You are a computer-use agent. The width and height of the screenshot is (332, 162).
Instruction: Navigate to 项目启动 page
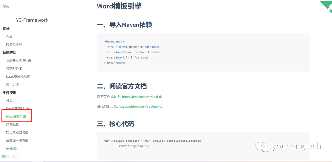coord(13,85)
